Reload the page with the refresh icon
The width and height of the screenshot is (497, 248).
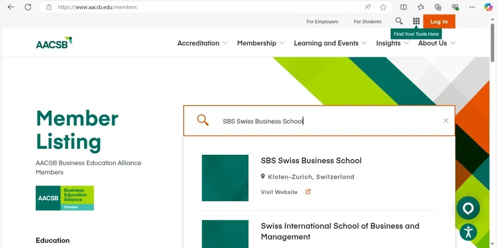click(28, 7)
